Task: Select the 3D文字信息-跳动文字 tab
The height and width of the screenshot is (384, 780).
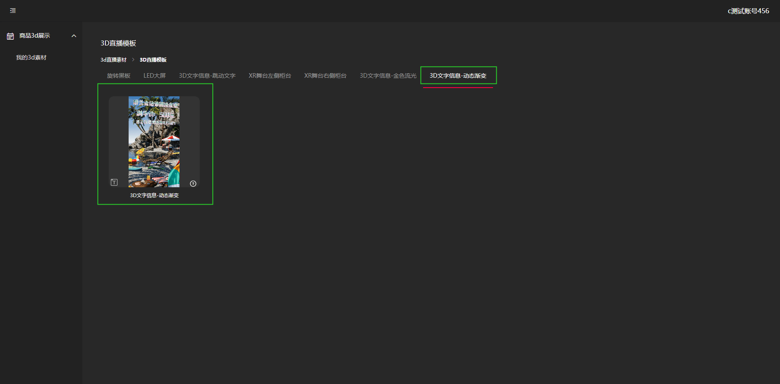Action: pyautogui.click(x=207, y=76)
